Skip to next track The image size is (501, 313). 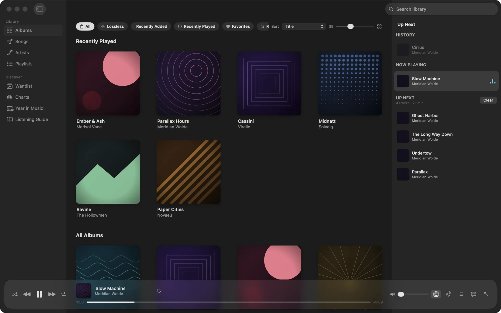pyautogui.click(x=52, y=294)
